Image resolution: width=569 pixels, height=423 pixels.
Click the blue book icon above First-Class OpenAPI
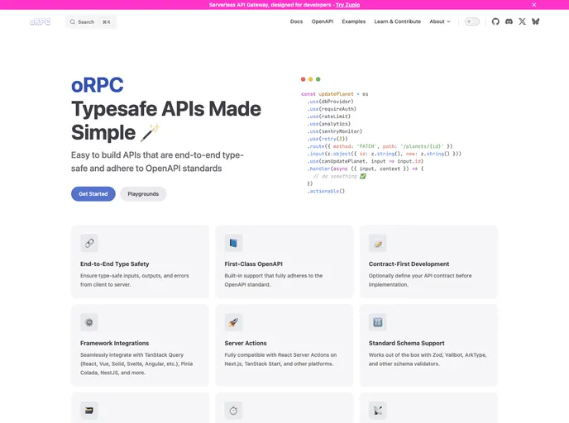coord(233,243)
